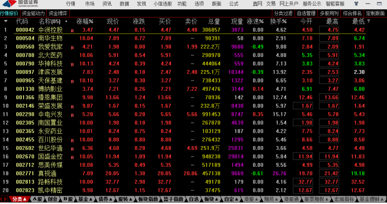This screenshot has width=387, height=204.
Task: Expand the header triangle left of 代码
Action: tap(6, 21)
